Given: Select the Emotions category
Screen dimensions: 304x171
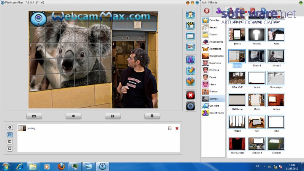Looking at the screenshot, I should [x=213, y=70].
